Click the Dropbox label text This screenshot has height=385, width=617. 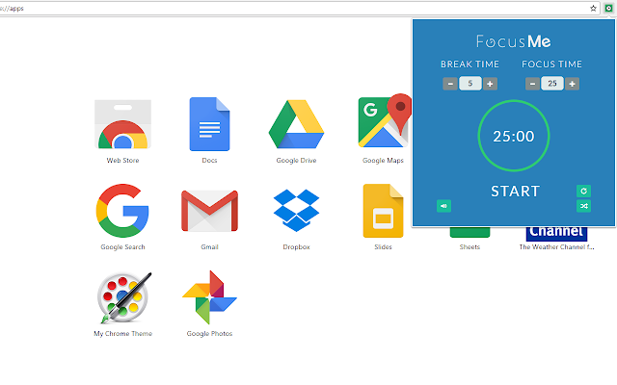[296, 247]
